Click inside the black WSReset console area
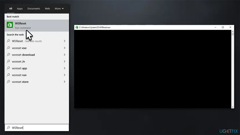Image resolution: width=240 pixels, height=135 pixels. (x=153, y=69)
